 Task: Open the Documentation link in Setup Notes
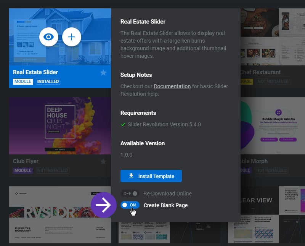coord(172,86)
